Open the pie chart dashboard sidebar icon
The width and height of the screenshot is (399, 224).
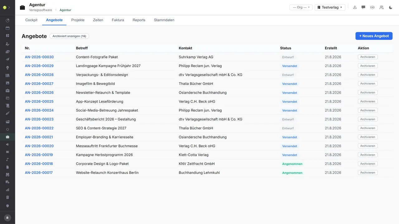coord(7,21)
